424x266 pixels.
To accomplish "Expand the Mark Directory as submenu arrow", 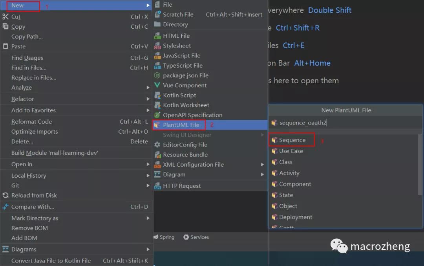I will [148, 218].
